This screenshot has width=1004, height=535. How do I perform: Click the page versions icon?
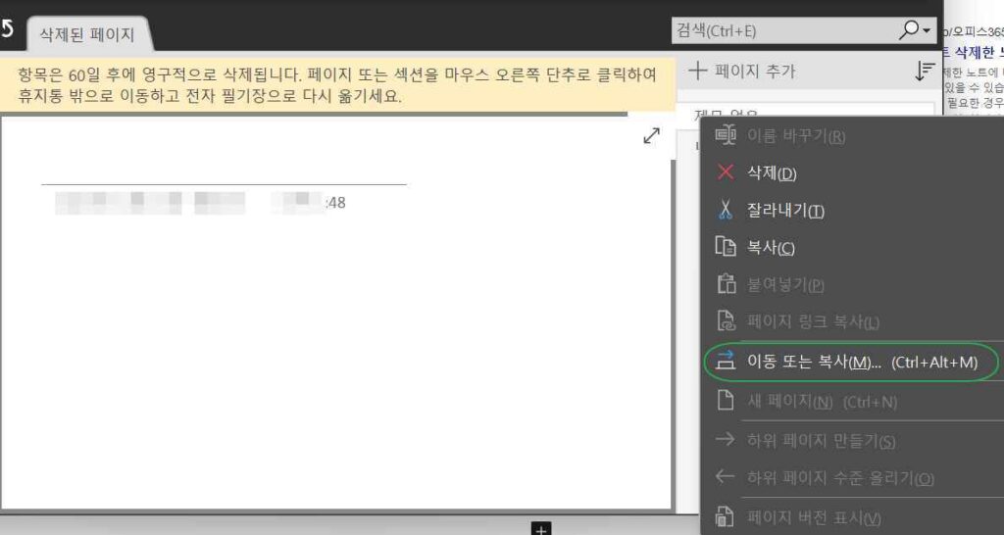point(725,515)
